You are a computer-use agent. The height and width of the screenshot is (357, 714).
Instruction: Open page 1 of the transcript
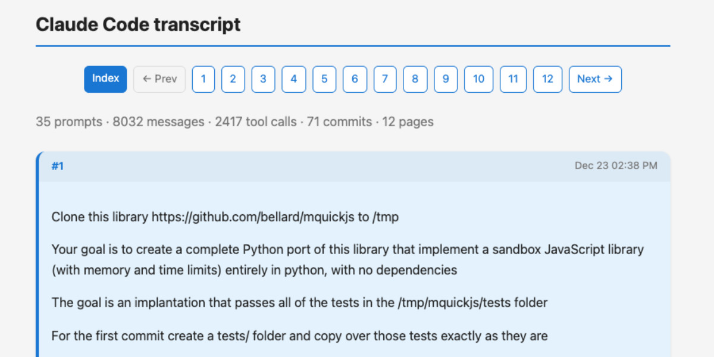[203, 79]
